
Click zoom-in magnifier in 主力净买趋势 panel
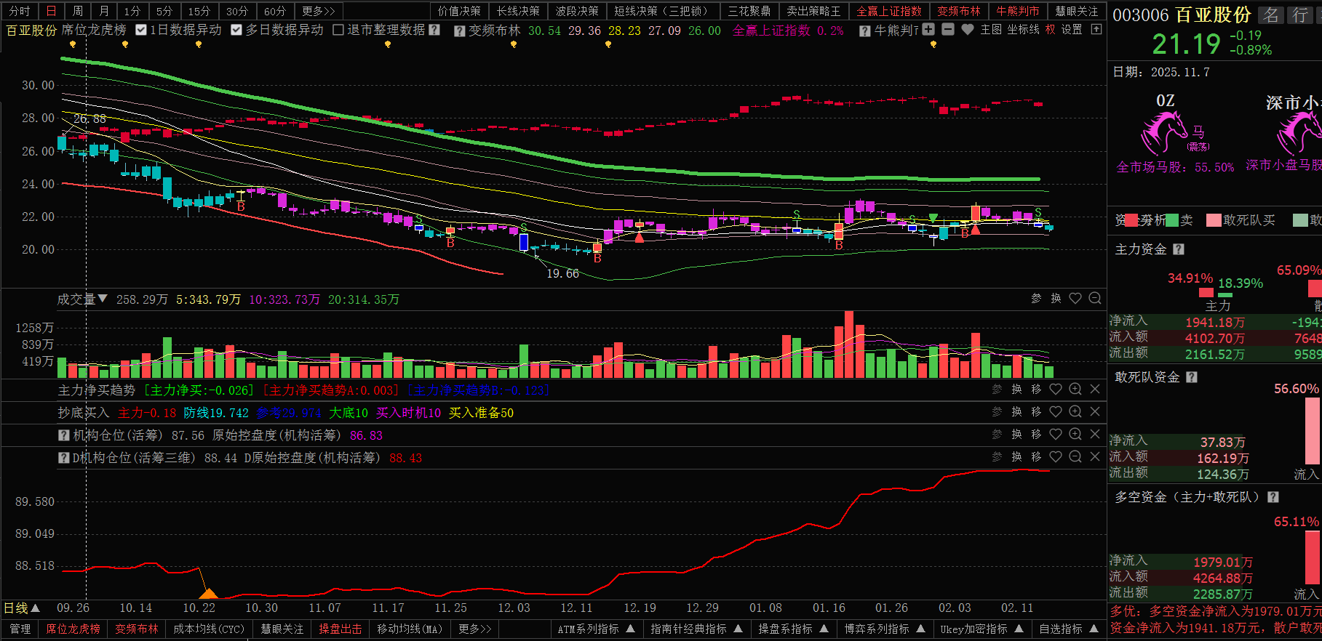pos(1075,390)
